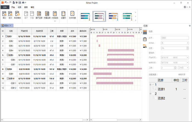
Task: Click the settings gear icon at top right
Action: [185, 7]
